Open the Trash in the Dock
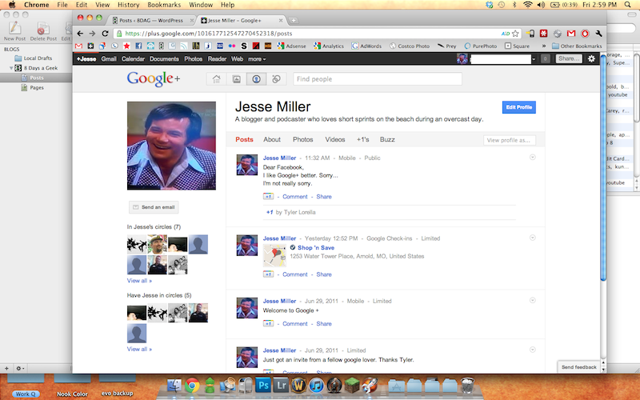 (467, 385)
